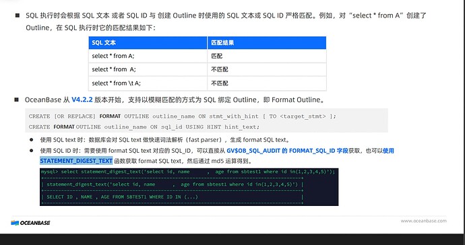Screen dimensions: 465x245
Task: Open the www.oceanbase.com link
Action: [423, 221]
